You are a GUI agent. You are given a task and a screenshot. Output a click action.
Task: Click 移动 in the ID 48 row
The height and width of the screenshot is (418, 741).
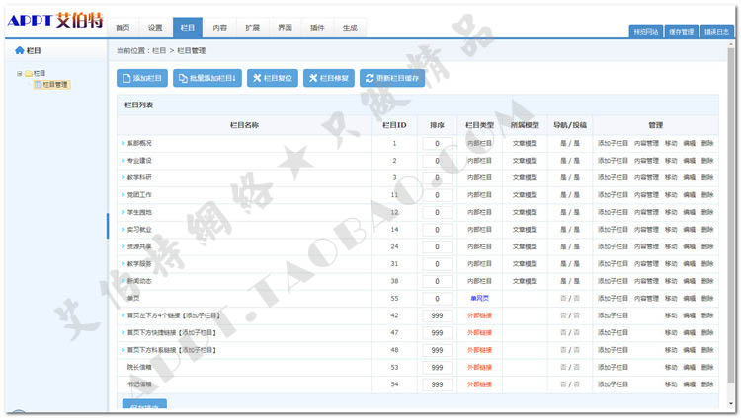[671, 350]
